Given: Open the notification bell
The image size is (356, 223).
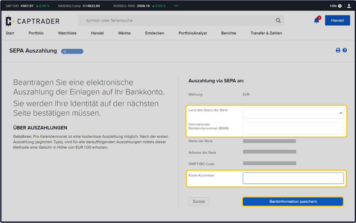Looking at the screenshot, I should 316,20.
